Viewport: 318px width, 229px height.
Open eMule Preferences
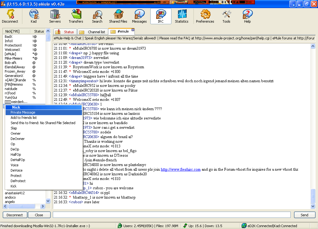click(205, 16)
